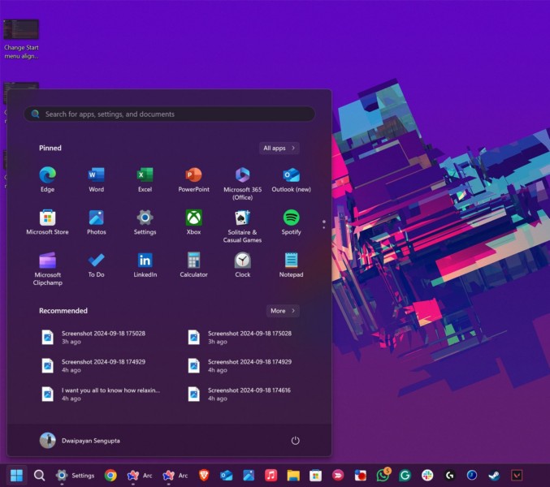
Task: Expand the All apps list
Action: point(279,148)
